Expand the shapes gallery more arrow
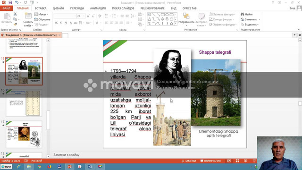The width and height of the screenshot is (302, 170). pyautogui.click(x=176, y=24)
